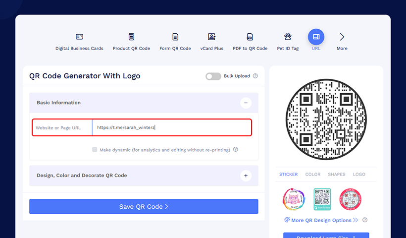The image size is (406, 238).
Task: Expand Design, Color and Decorate QR Code
Action: coord(246,176)
